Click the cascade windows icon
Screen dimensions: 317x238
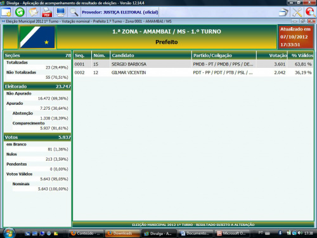coord(283,12)
